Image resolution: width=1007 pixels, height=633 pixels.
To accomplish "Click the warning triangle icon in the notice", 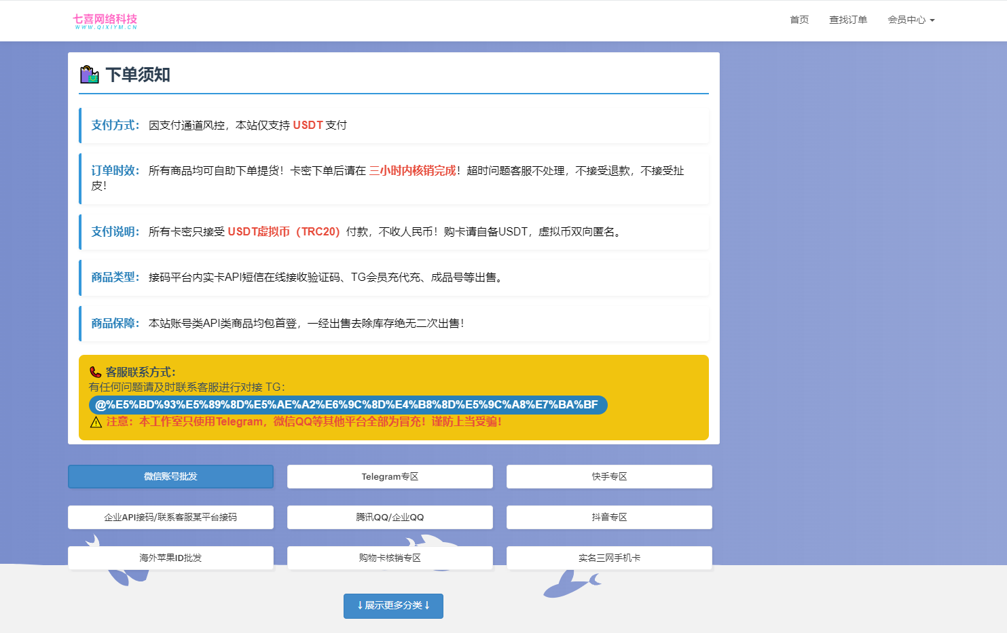I will point(96,422).
